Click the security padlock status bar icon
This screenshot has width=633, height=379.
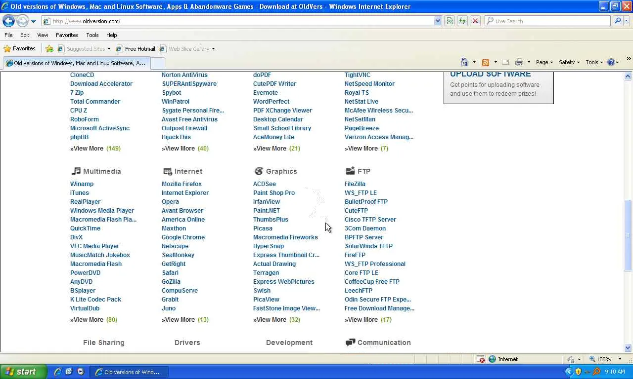[571, 359]
